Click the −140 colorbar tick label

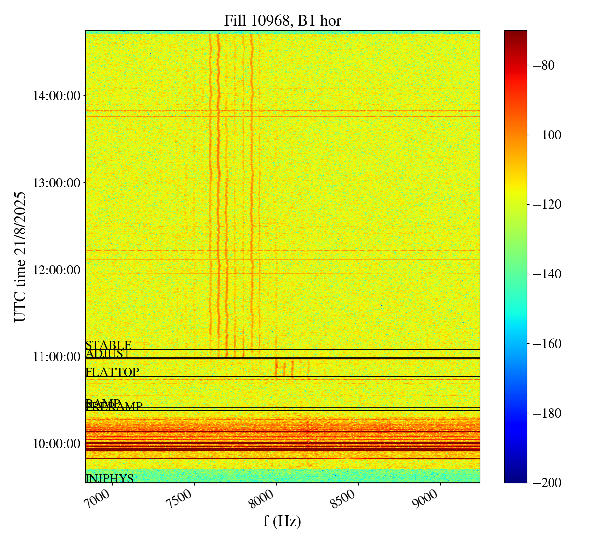546,274
